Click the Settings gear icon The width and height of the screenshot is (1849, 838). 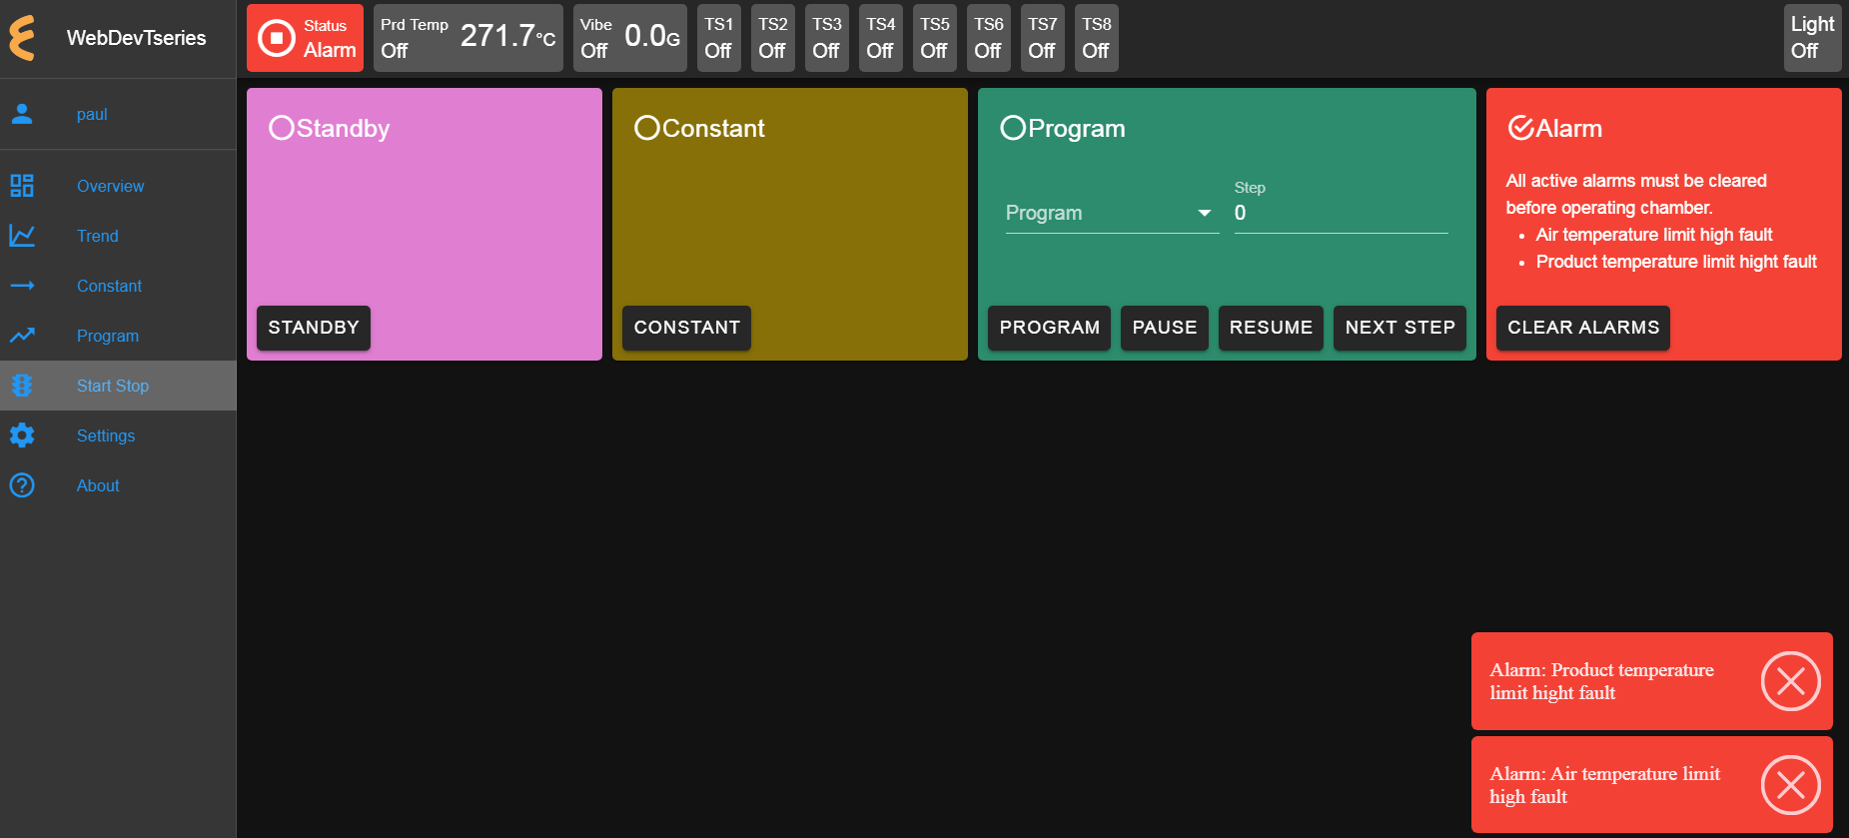[22, 435]
